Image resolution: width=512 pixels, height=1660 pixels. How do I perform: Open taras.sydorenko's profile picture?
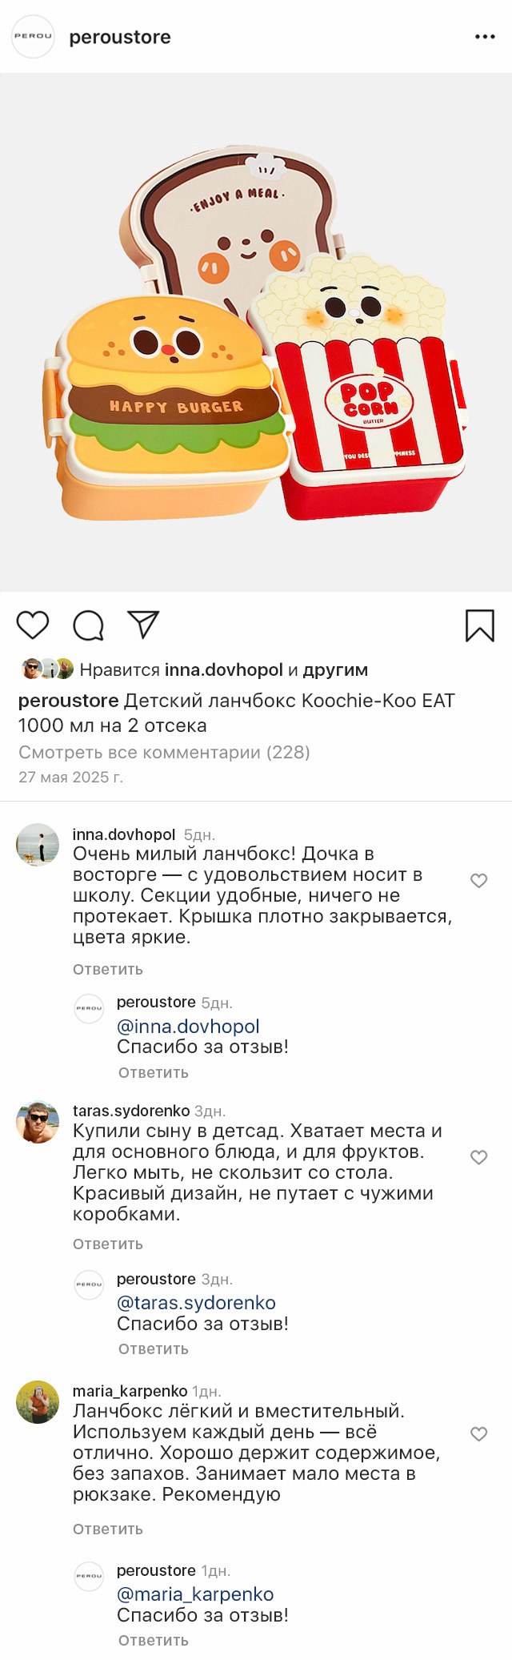tap(38, 1121)
